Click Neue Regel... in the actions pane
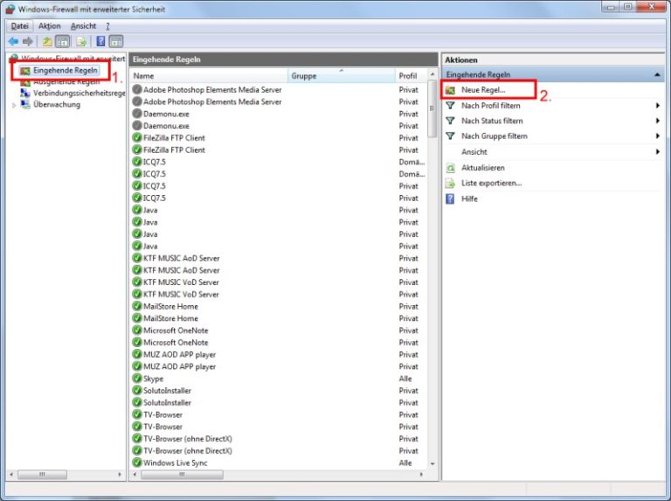671x501 pixels. [483, 91]
